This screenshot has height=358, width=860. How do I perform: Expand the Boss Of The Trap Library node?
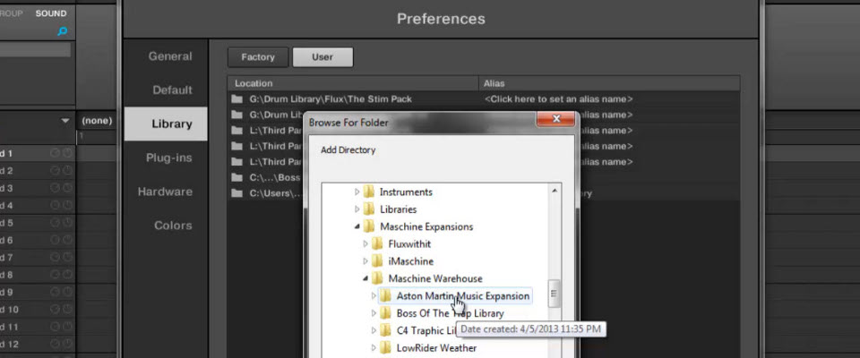click(374, 313)
